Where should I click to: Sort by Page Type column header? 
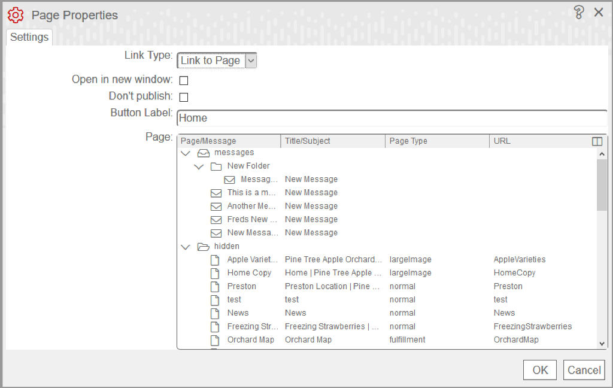437,141
